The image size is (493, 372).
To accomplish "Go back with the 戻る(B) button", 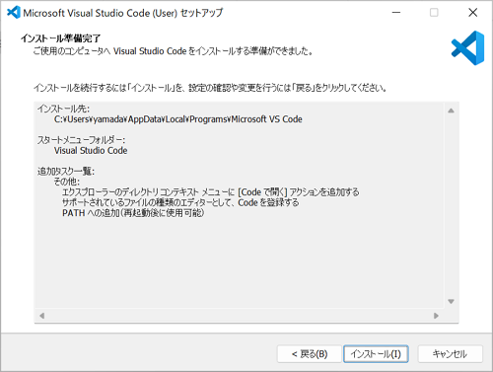I will coord(310,354).
